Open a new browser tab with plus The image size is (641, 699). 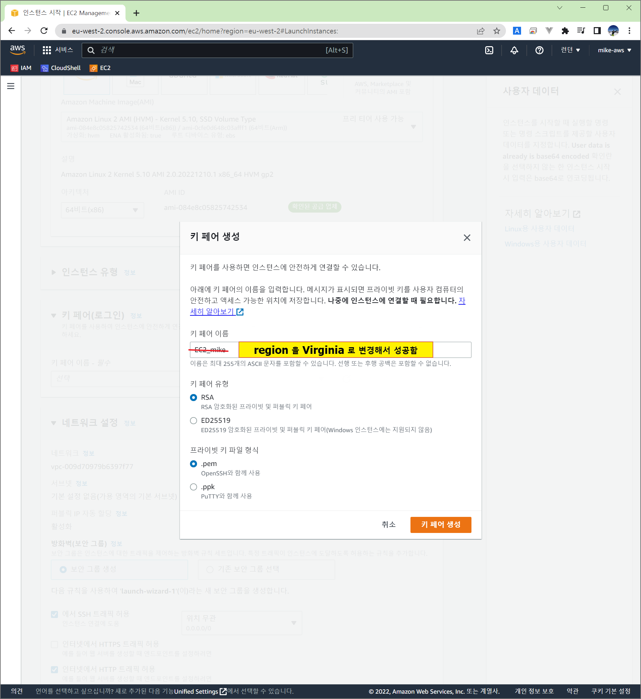(x=136, y=13)
